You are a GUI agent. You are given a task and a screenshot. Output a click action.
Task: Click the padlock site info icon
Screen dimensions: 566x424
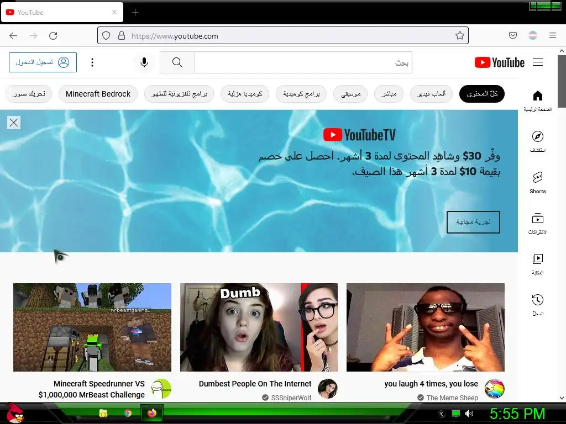click(122, 36)
